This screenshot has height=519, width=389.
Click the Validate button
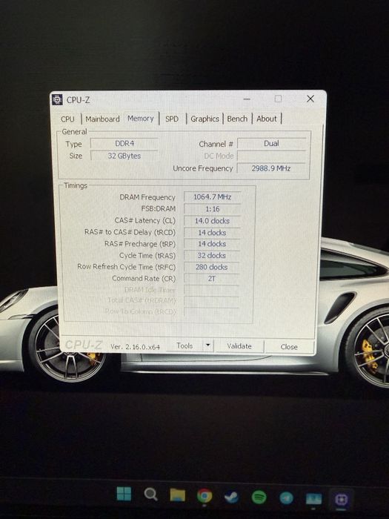click(239, 346)
